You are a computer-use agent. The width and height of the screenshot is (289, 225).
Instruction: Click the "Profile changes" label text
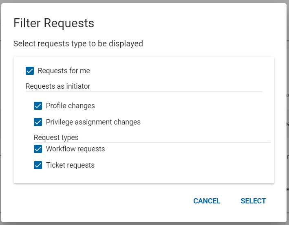tap(70, 106)
